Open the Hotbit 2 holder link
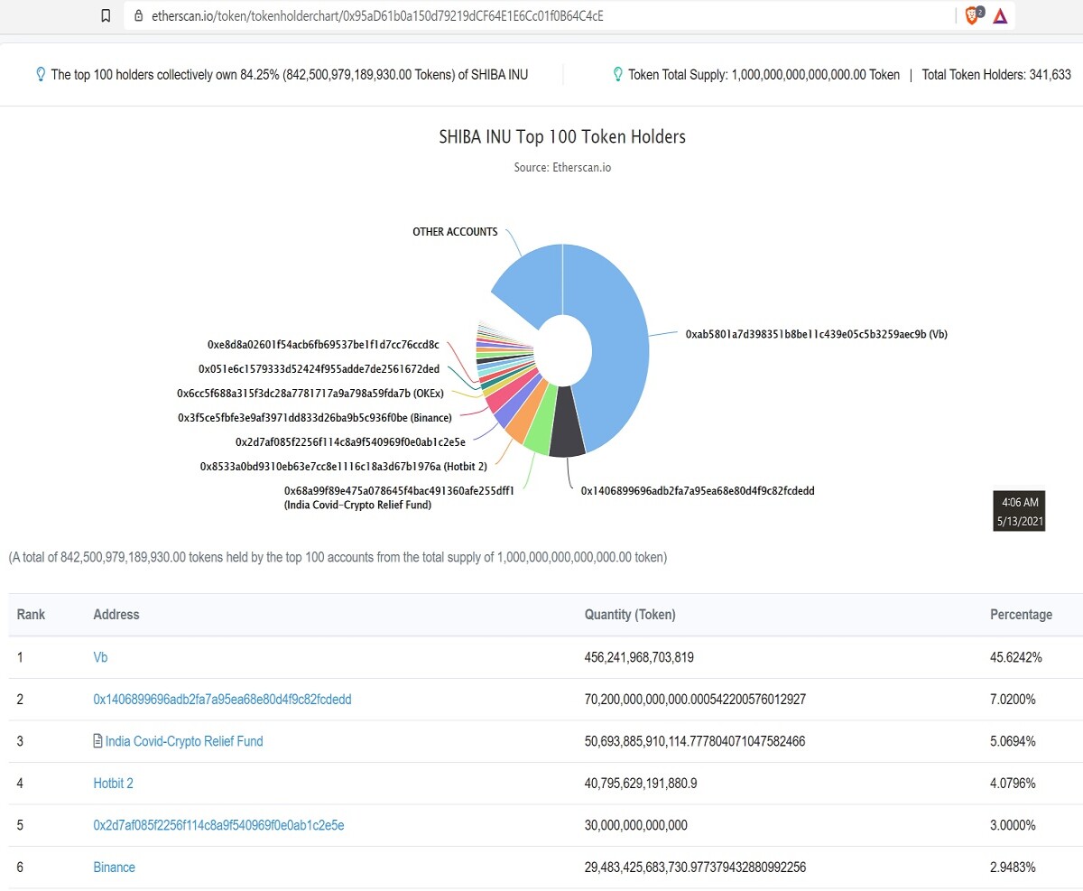The image size is (1083, 891). click(113, 783)
